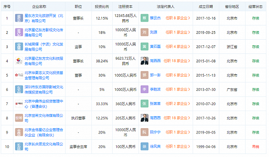269x157 pixels.
Task: Click the logo of 北京中鼎伟业投资管理中心
Action: point(19,104)
